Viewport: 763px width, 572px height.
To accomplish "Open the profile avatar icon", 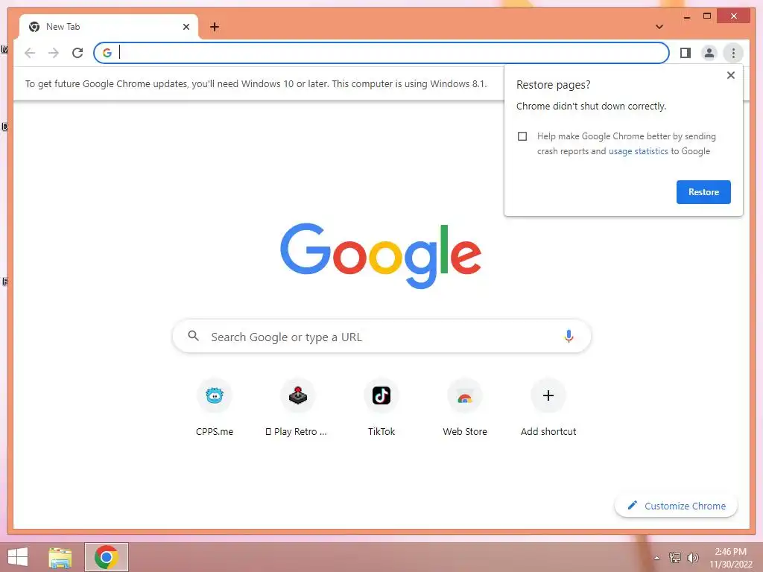I will tap(709, 53).
